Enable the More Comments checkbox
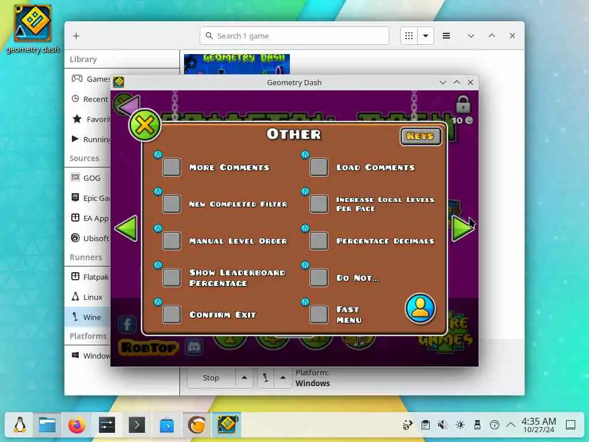This screenshot has width=589, height=442. click(171, 167)
